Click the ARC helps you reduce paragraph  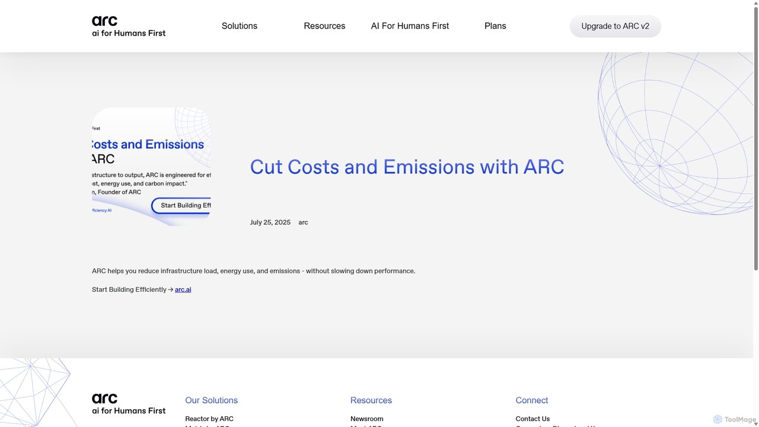point(253,271)
